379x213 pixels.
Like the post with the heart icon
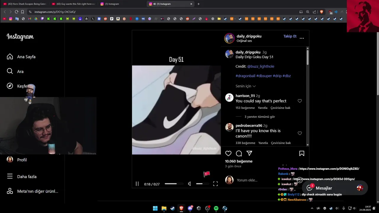coord(228,153)
